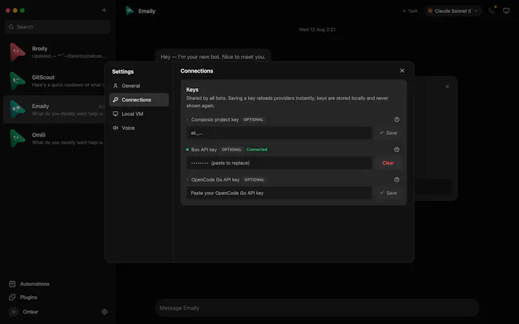Open the Brody bot avatar

tap(17, 52)
